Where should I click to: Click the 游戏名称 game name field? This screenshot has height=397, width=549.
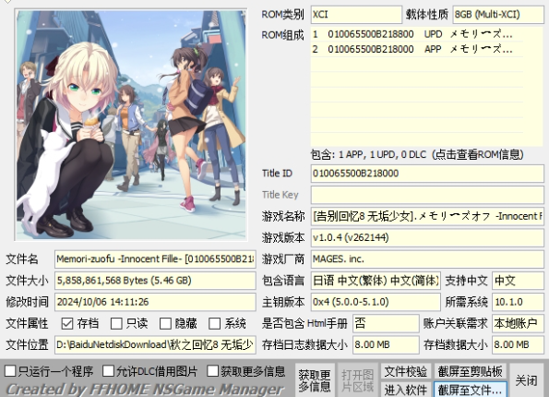(427, 216)
